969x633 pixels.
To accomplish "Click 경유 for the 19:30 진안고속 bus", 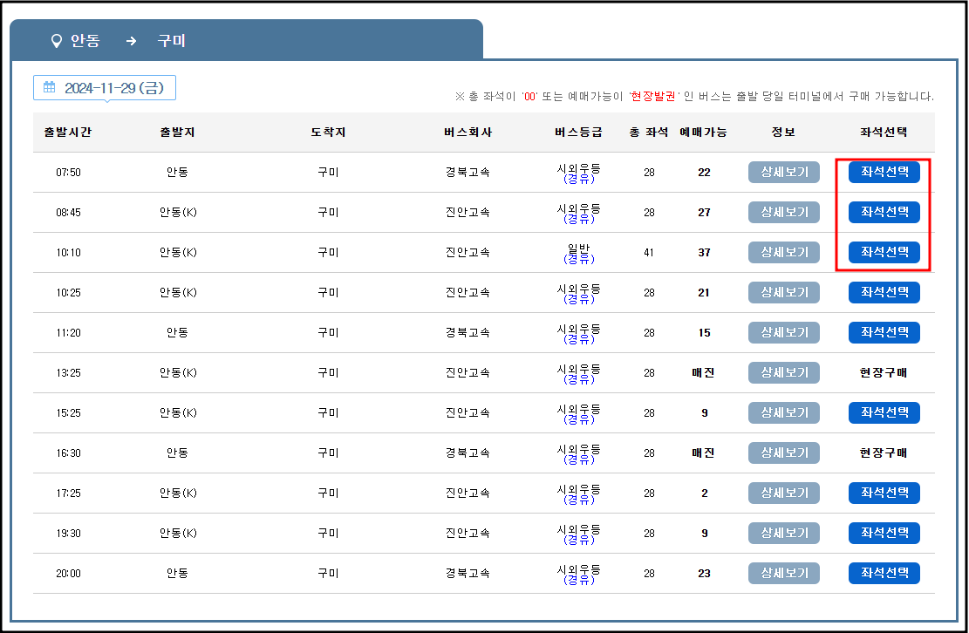I will tap(580, 540).
